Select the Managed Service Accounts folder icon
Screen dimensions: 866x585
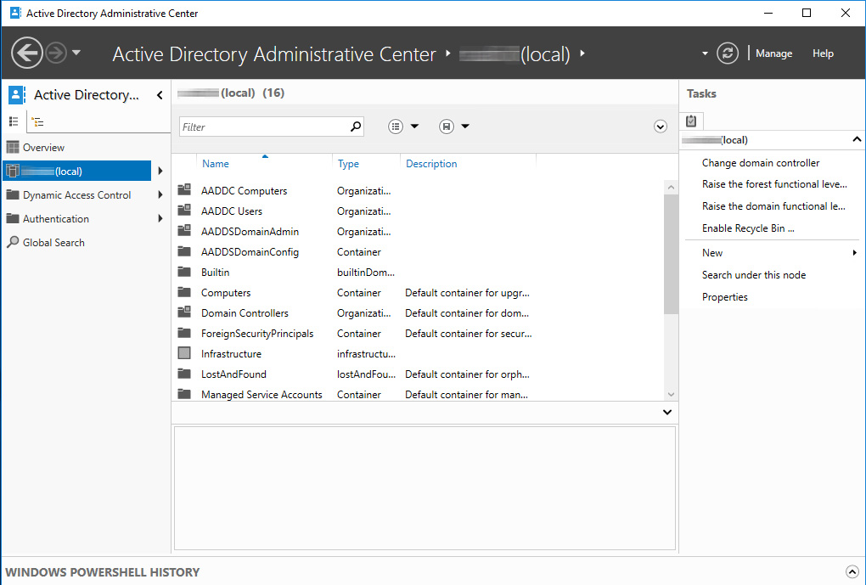pyautogui.click(x=184, y=395)
